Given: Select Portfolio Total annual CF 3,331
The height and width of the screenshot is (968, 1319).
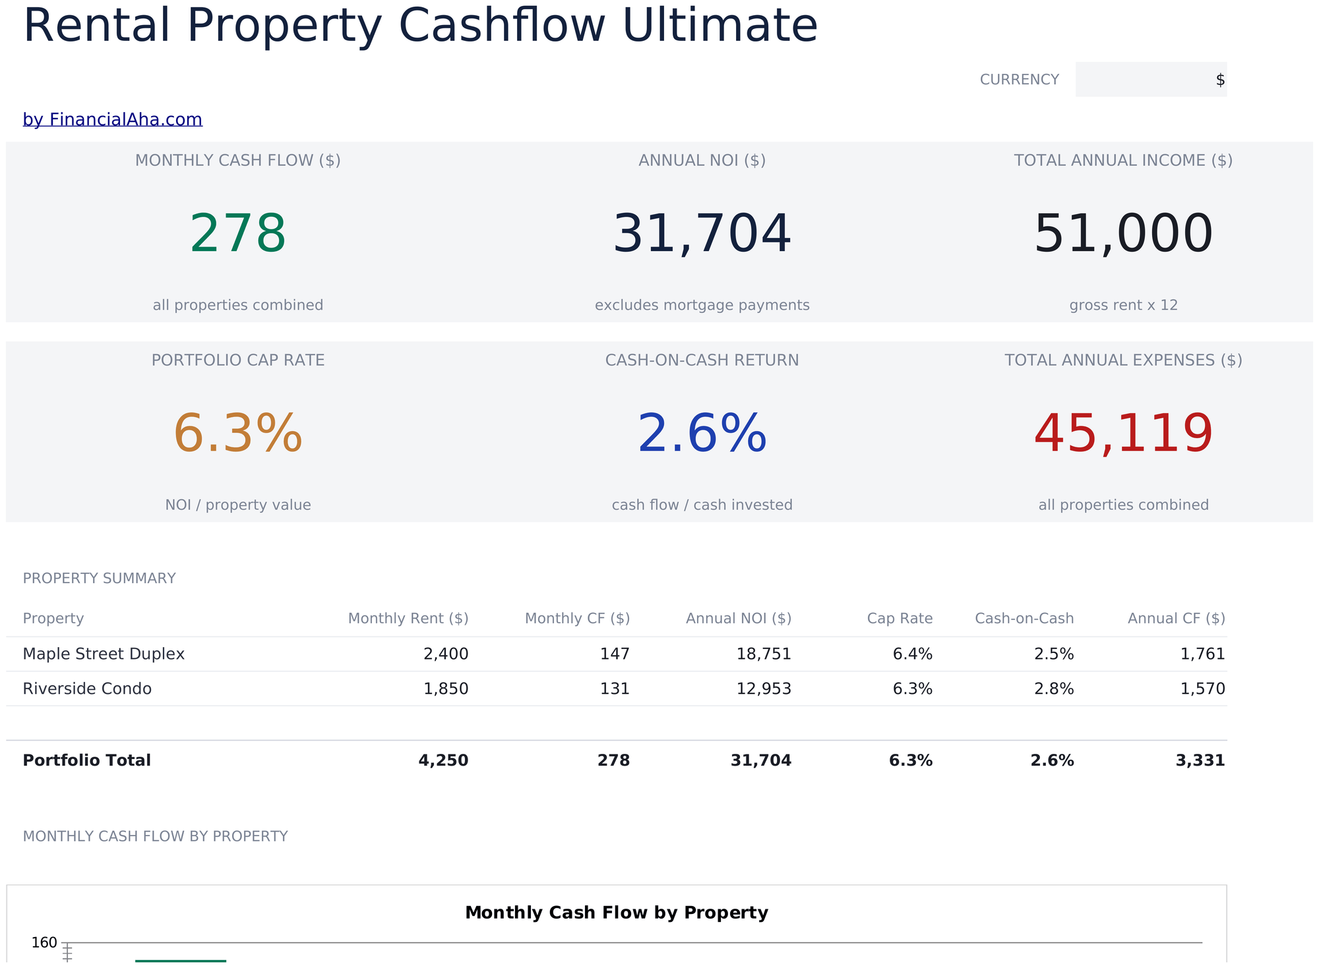Looking at the screenshot, I should pyautogui.click(x=1200, y=760).
